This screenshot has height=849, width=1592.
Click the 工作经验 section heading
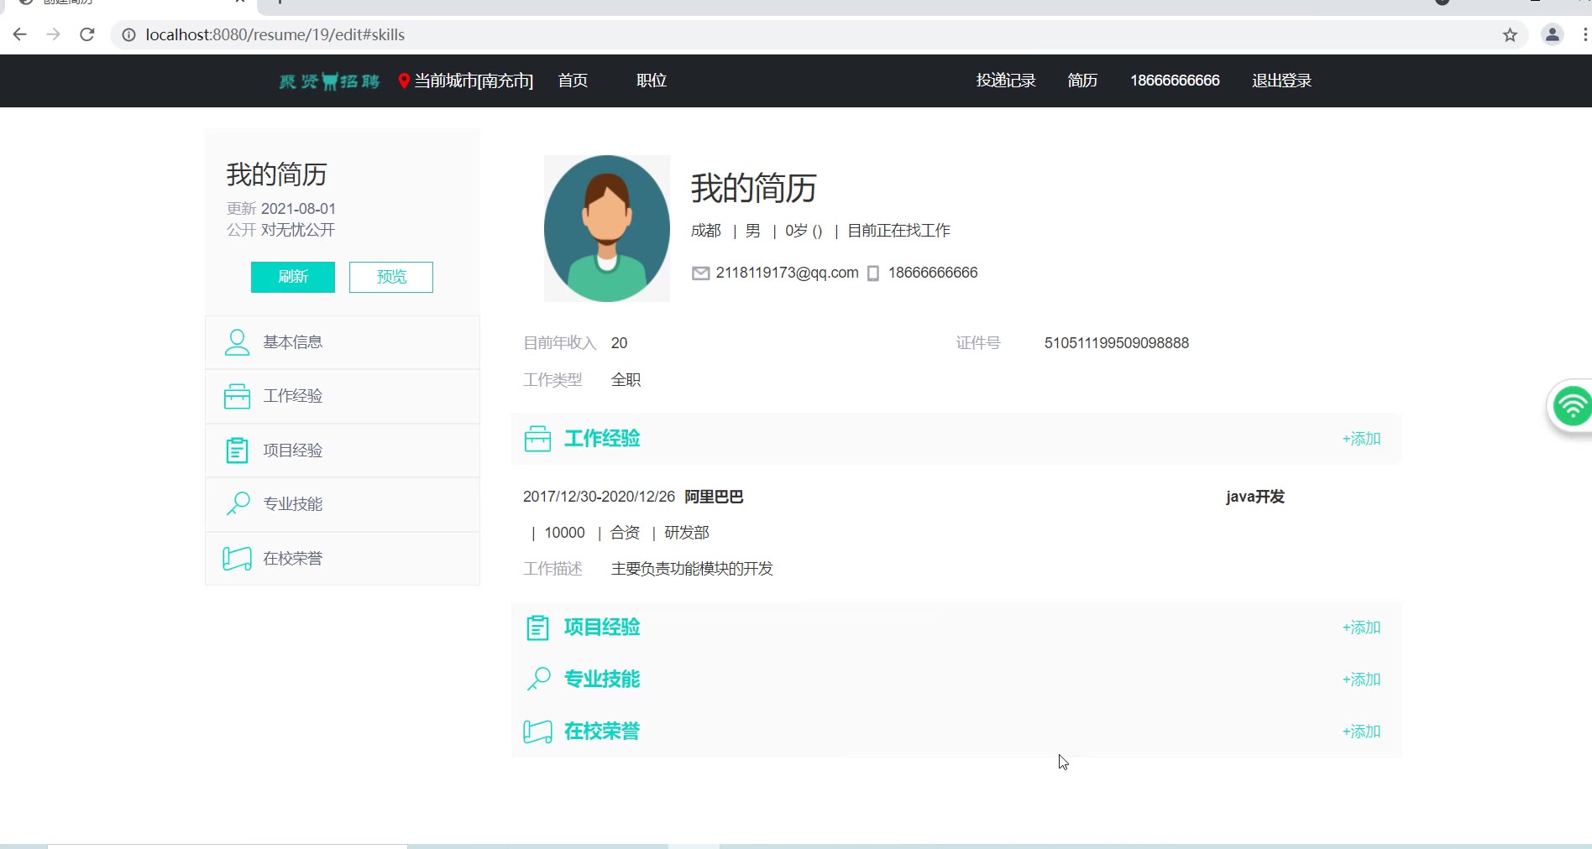(602, 439)
